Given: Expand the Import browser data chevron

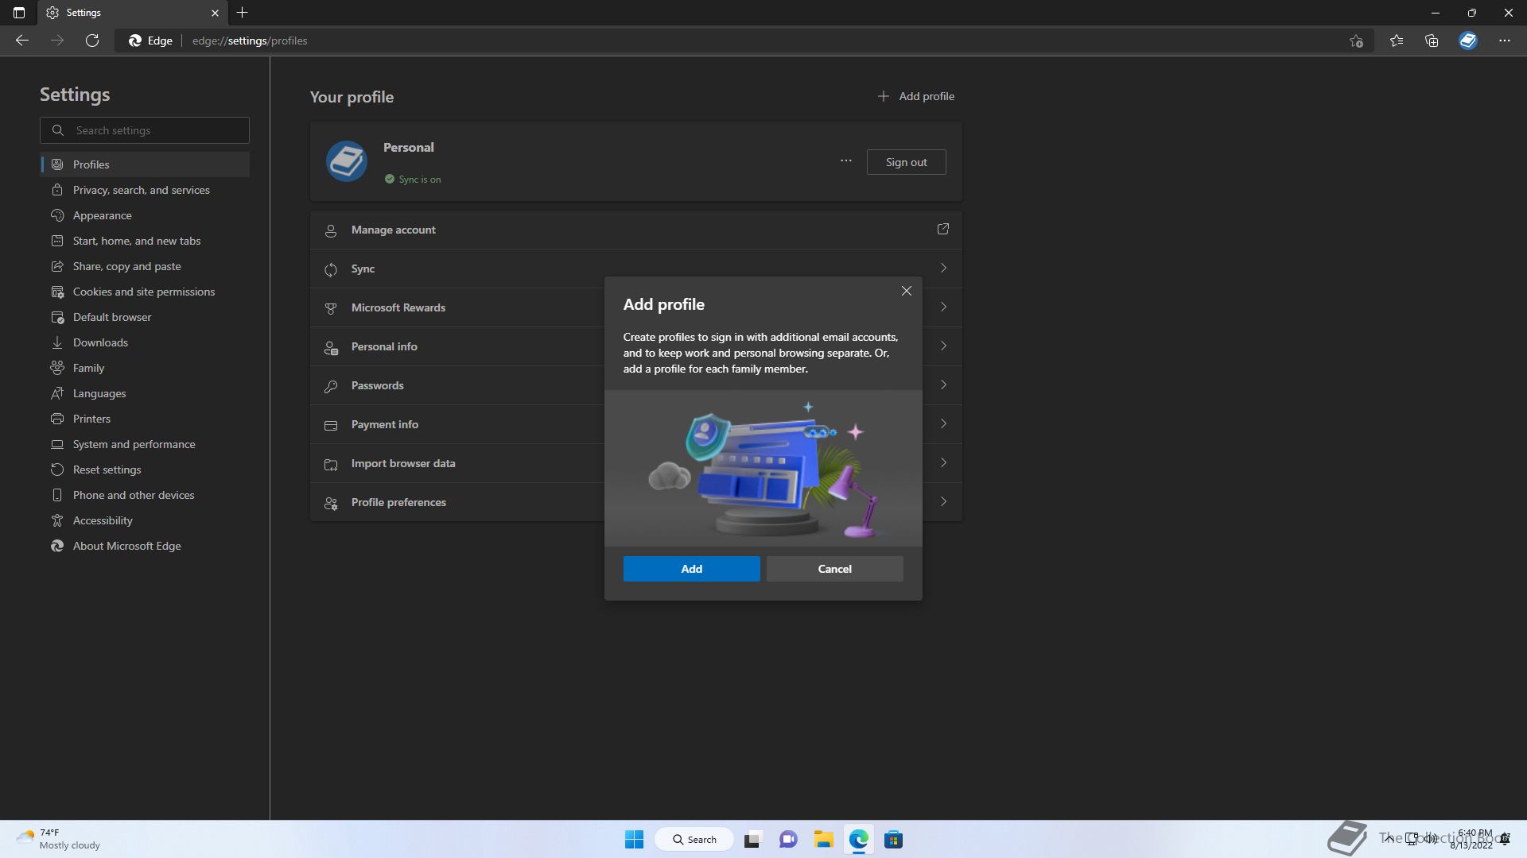Looking at the screenshot, I should 943,462.
